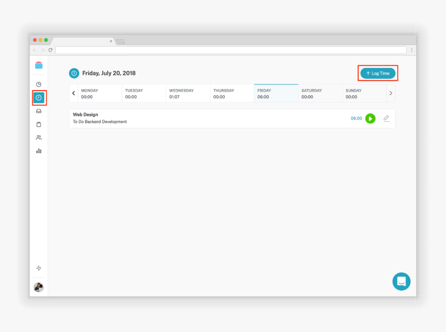The image size is (446, 332).
Task: Open the people team sidebar icon
Action: [x=39, y=138]
